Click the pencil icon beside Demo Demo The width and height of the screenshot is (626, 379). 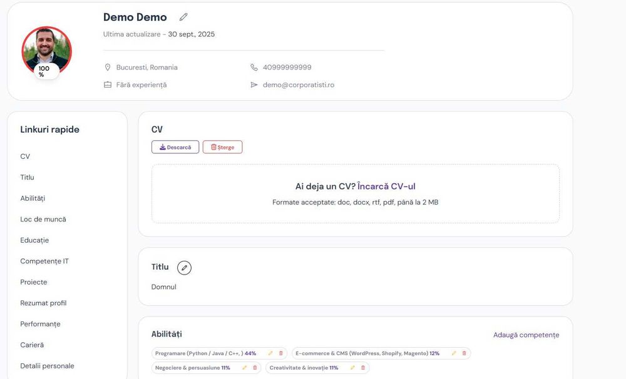(x=183, y=17)
